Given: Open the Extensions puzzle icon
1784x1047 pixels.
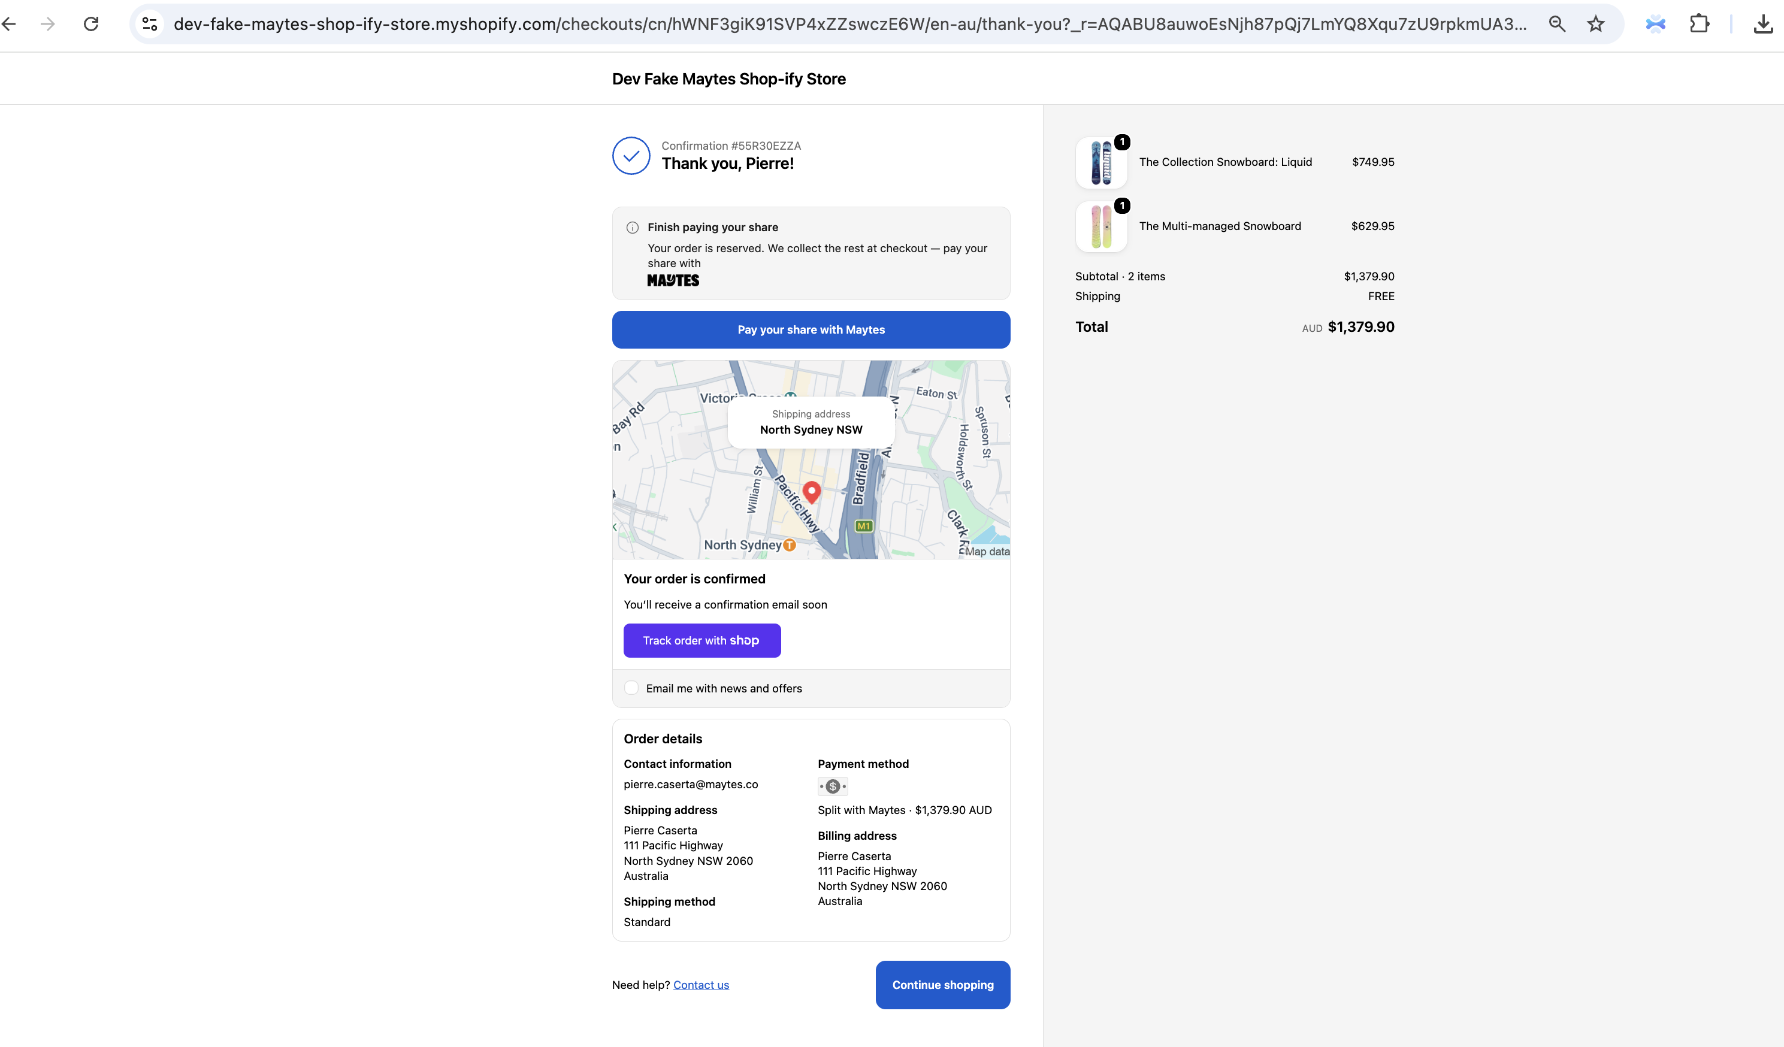Looking at the screenshot, I should click(x=1699, y=24).
